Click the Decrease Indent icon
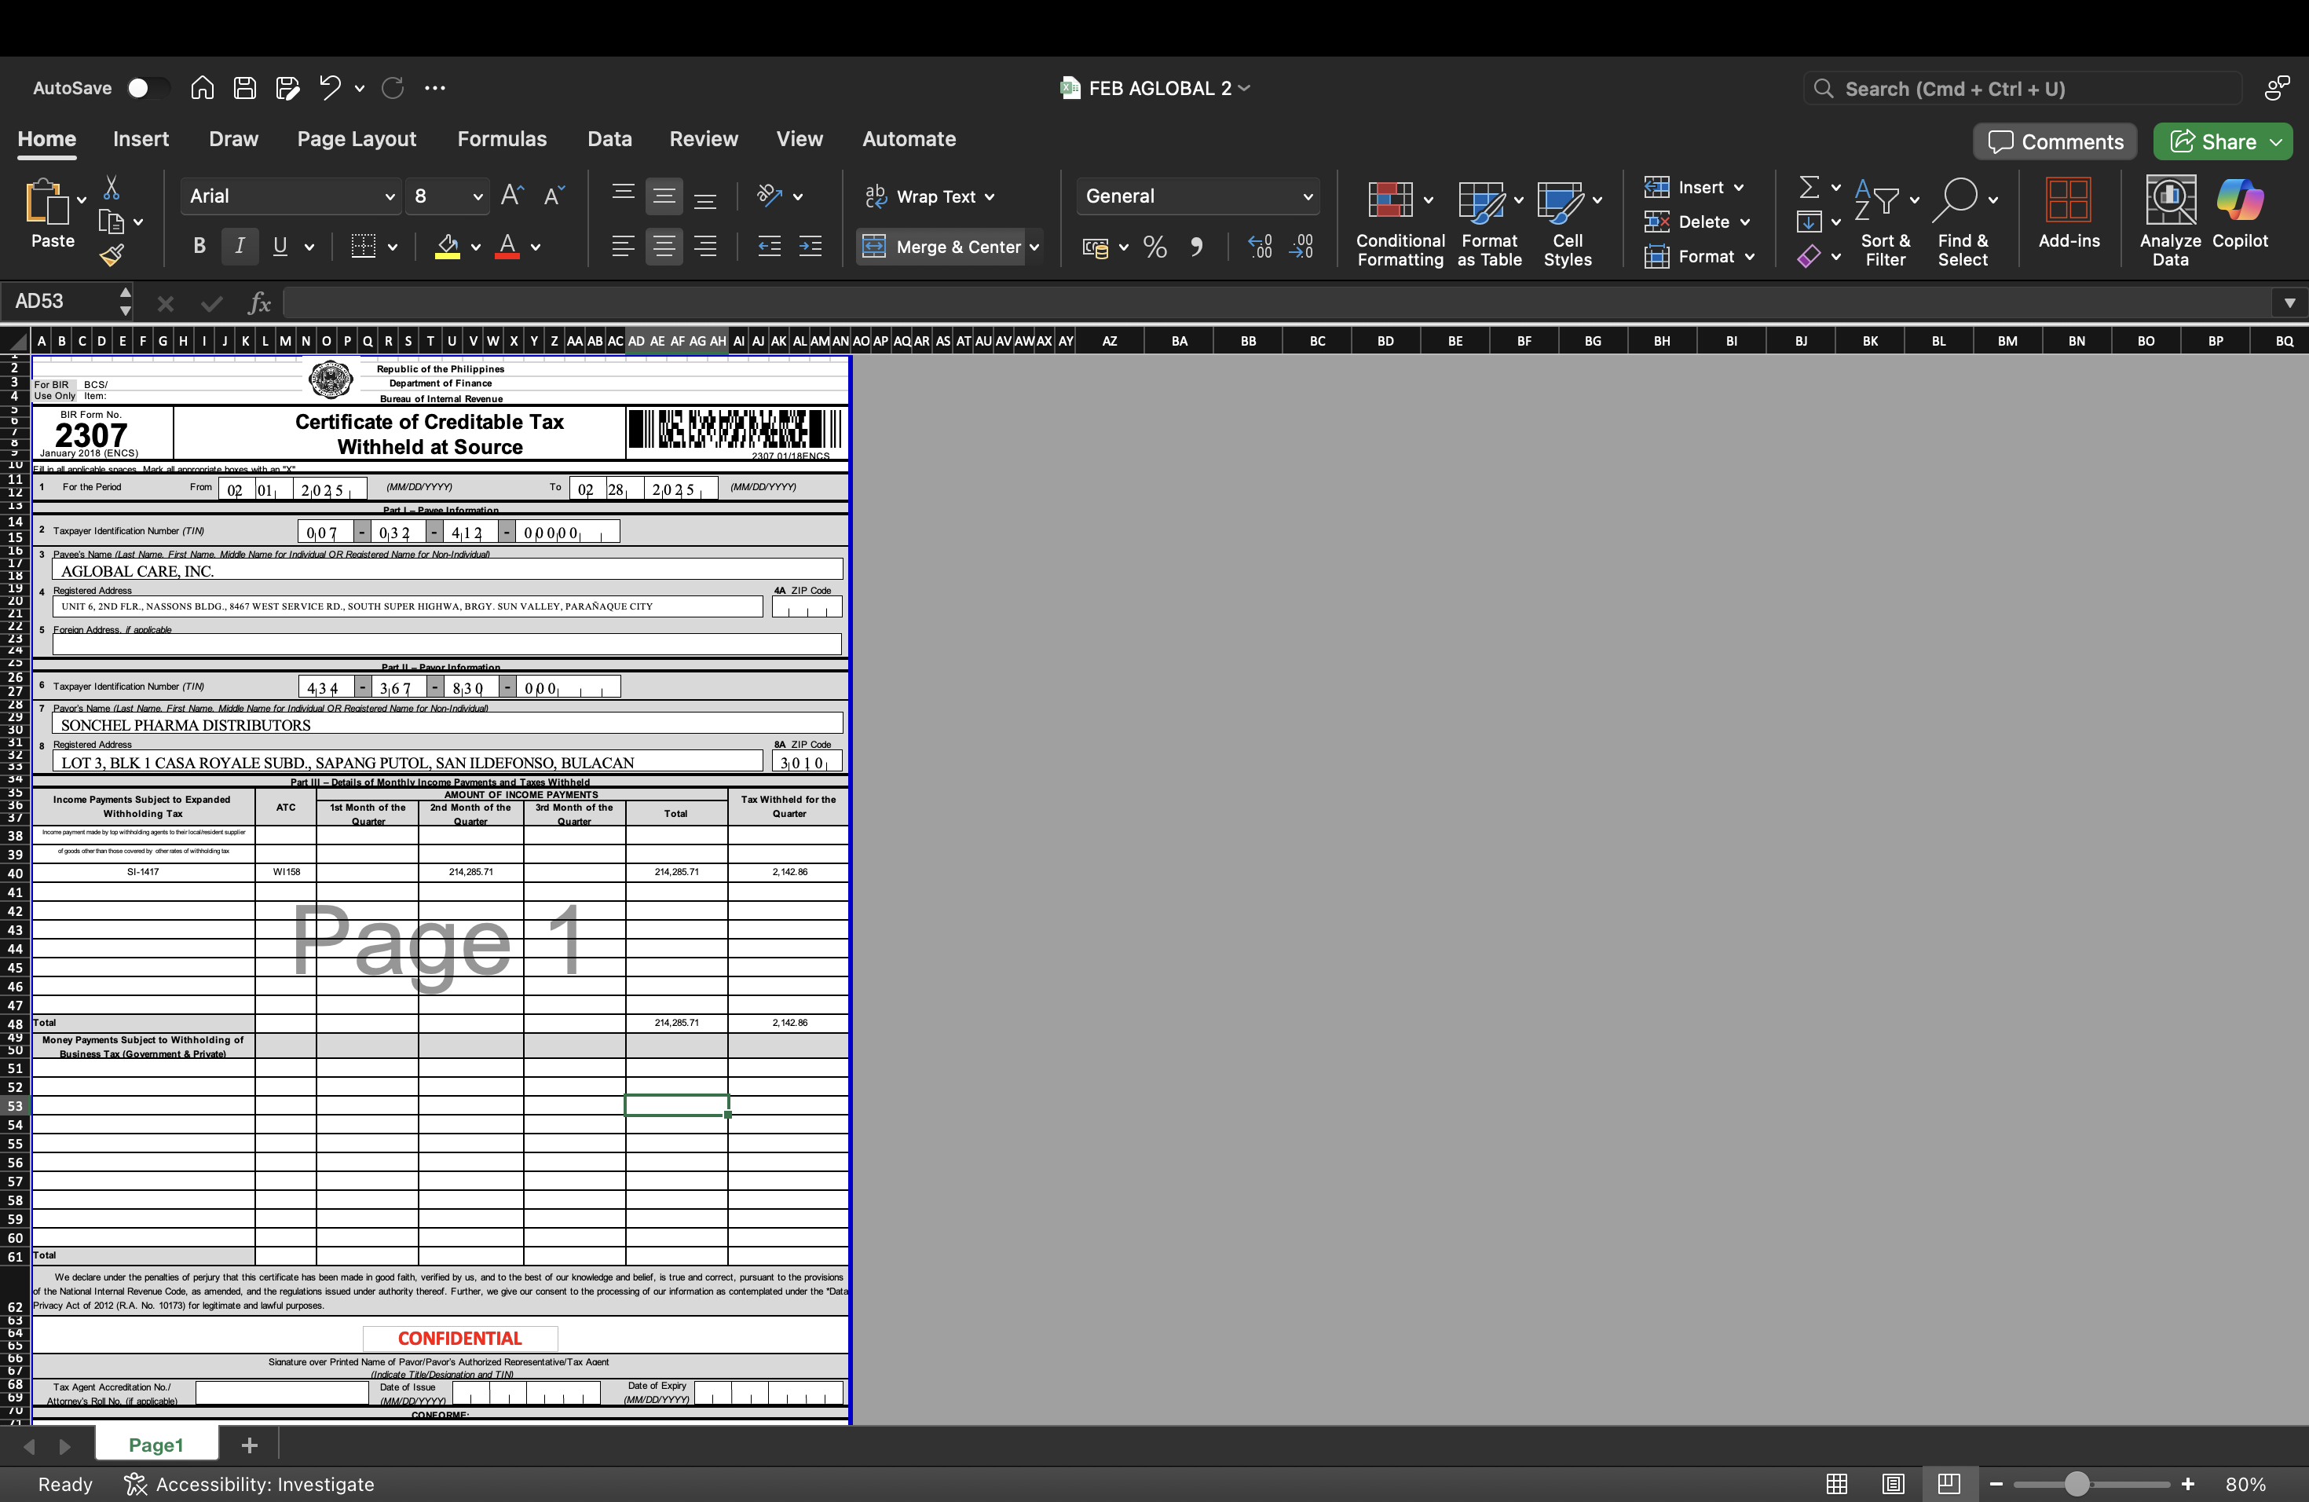2309x1502 pixels. (x=770, y=247)
